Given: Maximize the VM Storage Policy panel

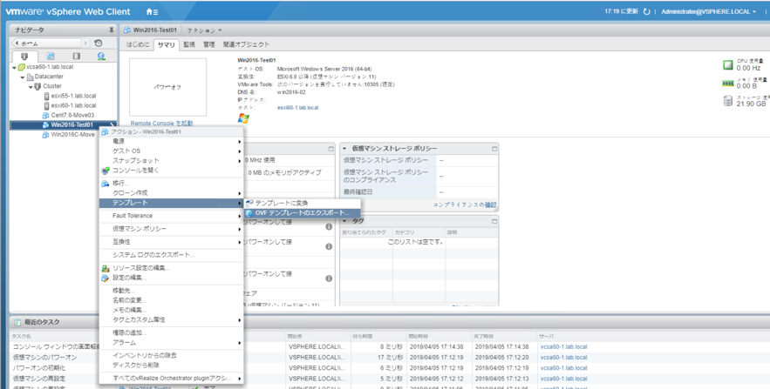Looking at the screenshot, I should click(x=494, y=149).
